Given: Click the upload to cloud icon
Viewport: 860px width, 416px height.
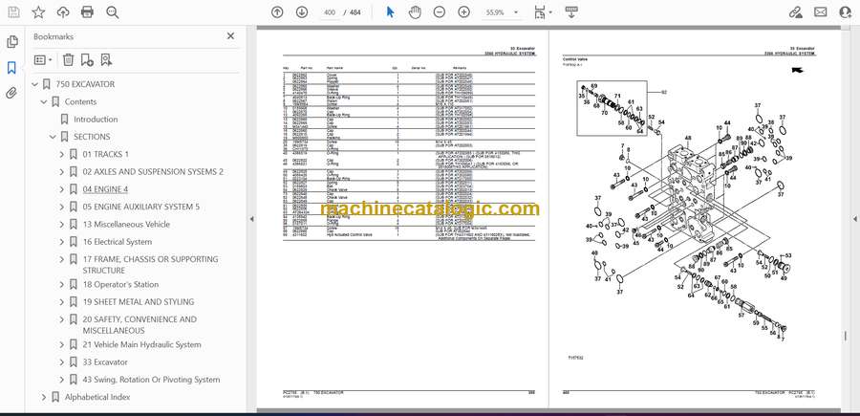Looking at the screenshot, I should (x=63, y=12).
